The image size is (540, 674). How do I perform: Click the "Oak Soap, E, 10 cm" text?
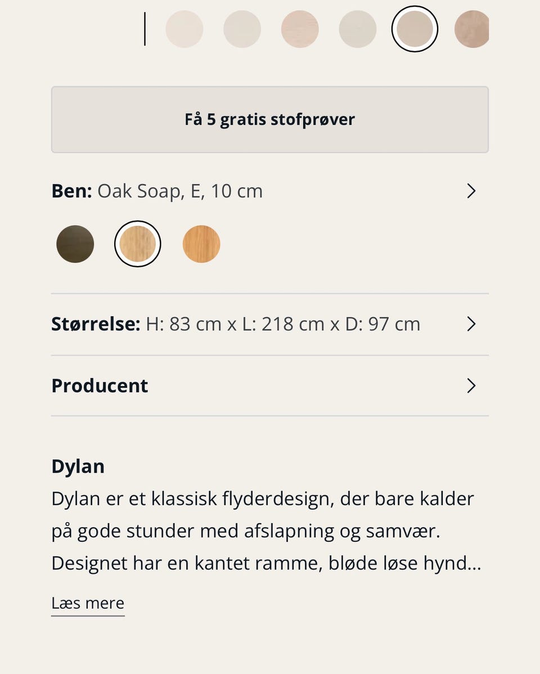pyautogui.click(x=180, y=191)
